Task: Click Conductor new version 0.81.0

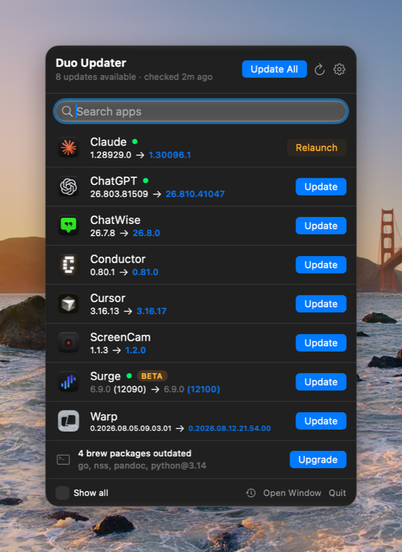Action: point(145,272)
